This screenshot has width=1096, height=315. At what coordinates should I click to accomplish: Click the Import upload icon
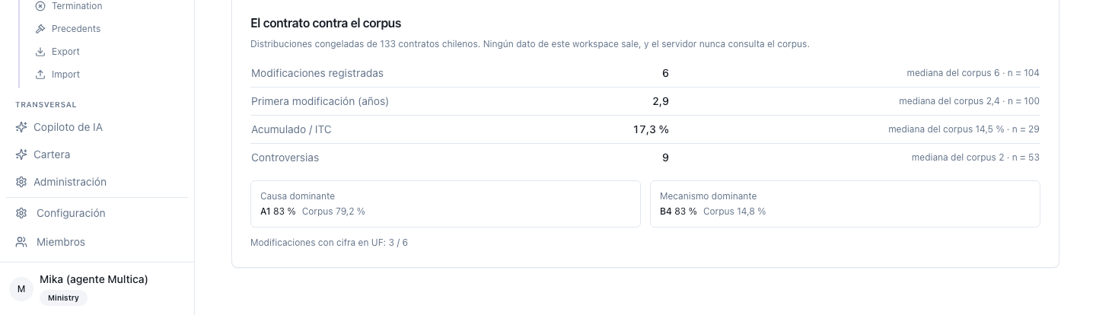pos(40,75)
